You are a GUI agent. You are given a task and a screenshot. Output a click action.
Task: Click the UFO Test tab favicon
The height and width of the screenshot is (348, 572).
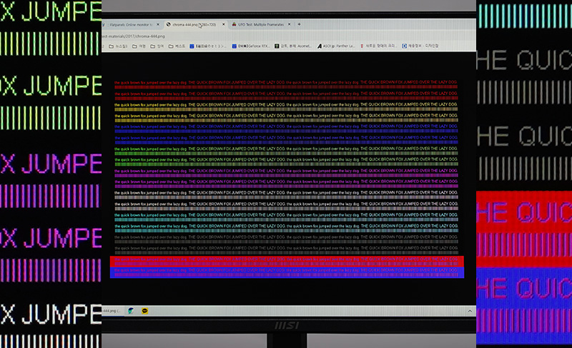click(235, 24)
